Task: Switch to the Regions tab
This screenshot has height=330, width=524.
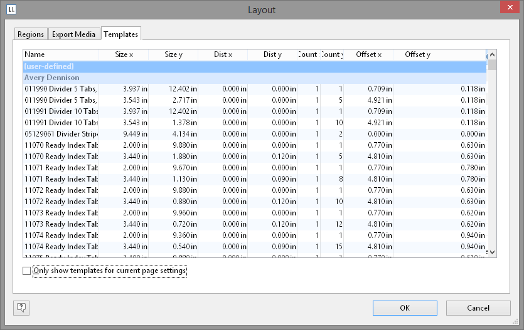Action: pos(31,34)
